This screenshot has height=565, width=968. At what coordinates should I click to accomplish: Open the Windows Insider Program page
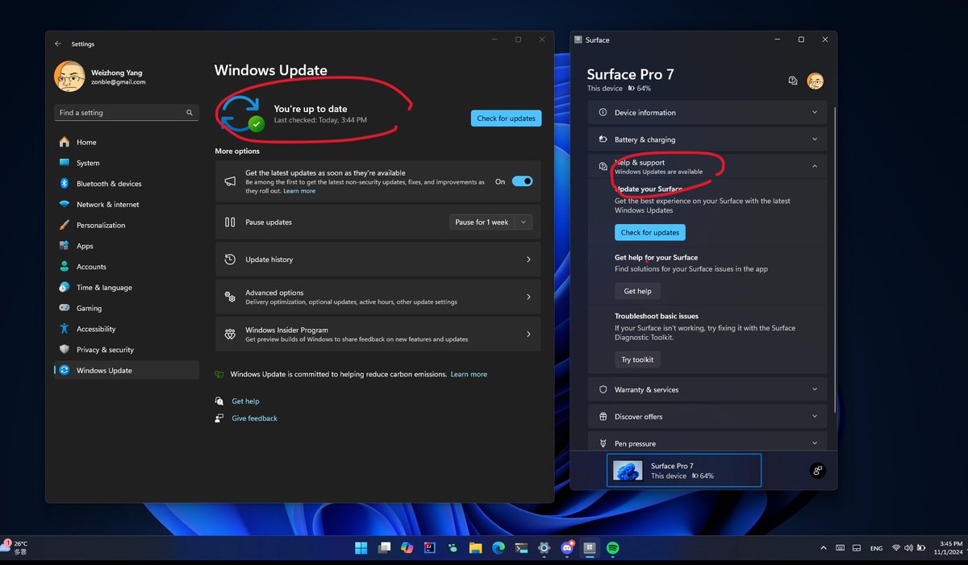coord(378,334)
